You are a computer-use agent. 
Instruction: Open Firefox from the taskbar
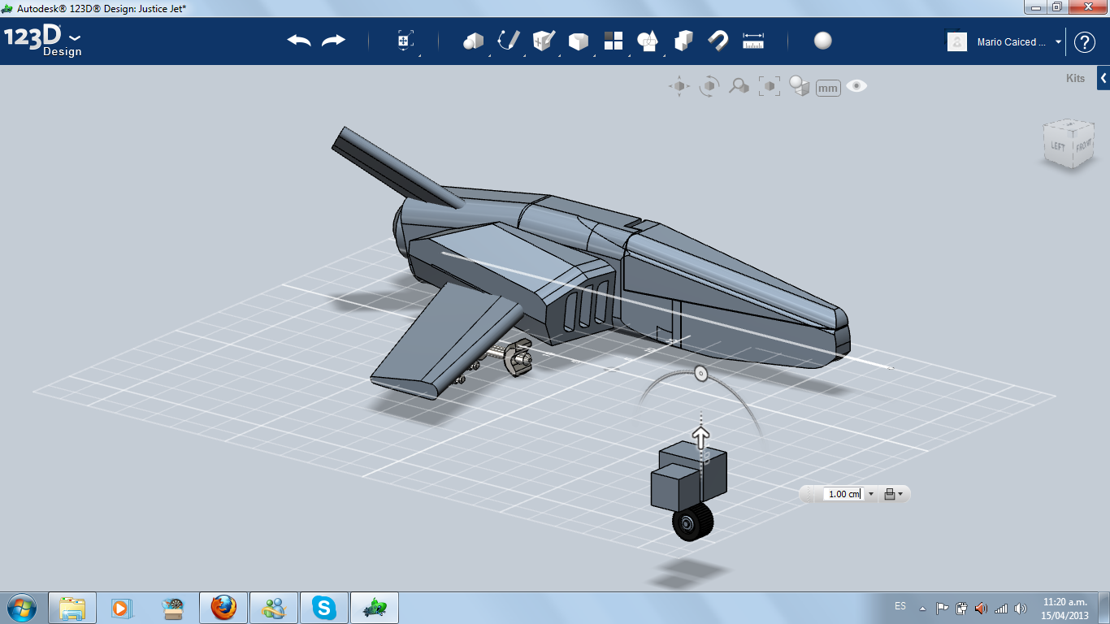tap(223, 607)
